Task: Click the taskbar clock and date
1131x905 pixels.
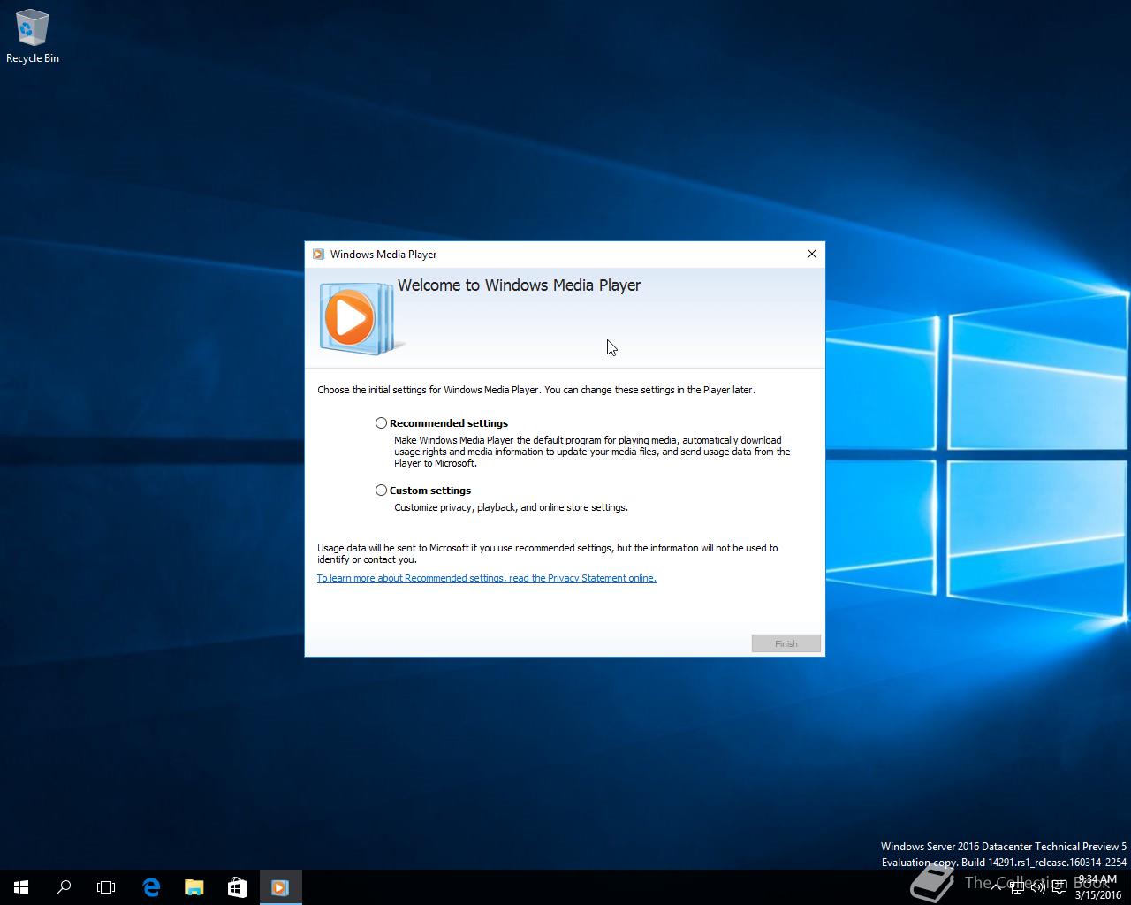Action: pos(1097,887)
